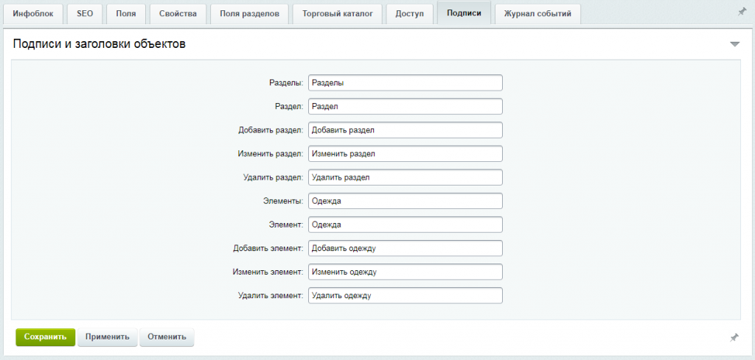
Task: Collapse the Подписи и заголовки объектов section
Action: click(x=734, y=44)
